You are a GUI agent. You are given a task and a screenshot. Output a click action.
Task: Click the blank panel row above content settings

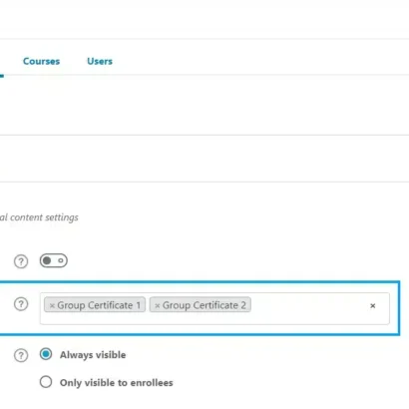pyautogui.click(x=204, y=159)
